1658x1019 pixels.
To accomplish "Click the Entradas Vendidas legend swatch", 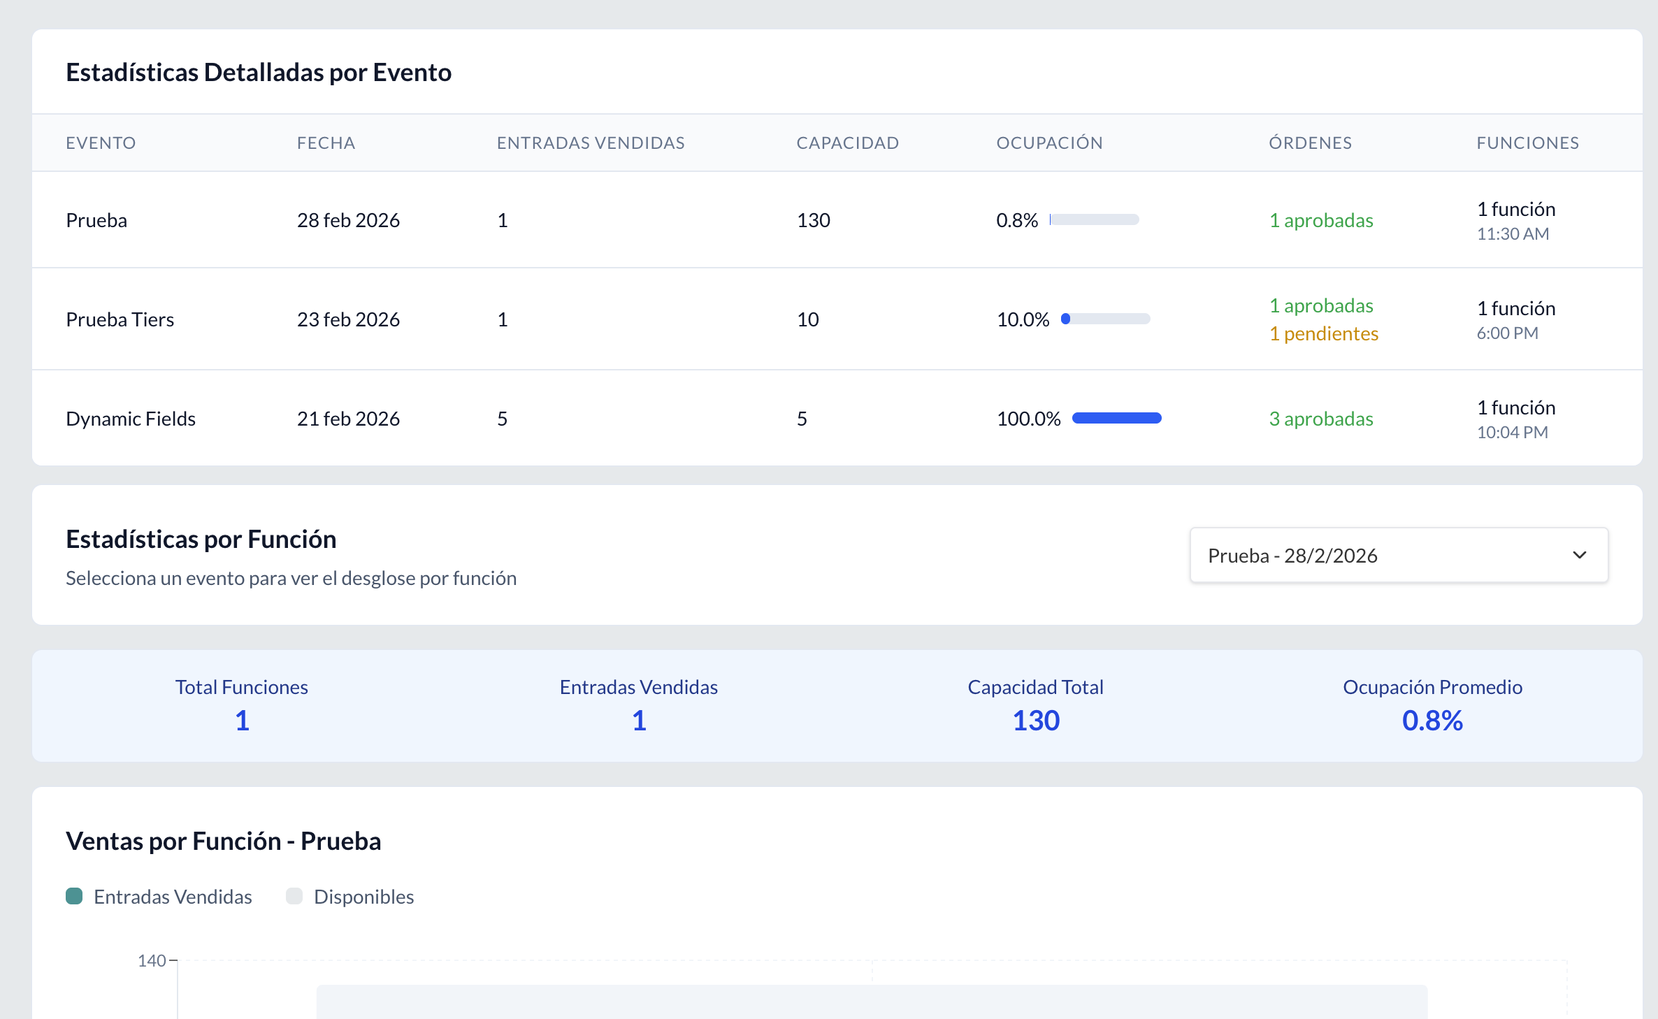I will (x=74, y=896).
